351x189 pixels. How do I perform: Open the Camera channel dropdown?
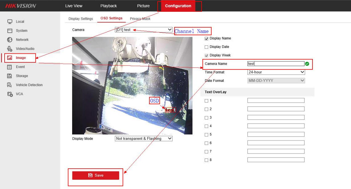pyautogui.click(x=143, y=30)
